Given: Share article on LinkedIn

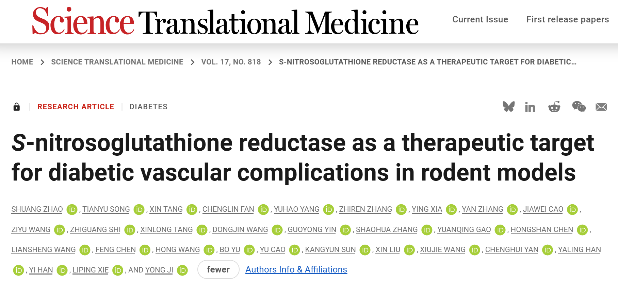Looking at the screenshot, I should 530,107.
